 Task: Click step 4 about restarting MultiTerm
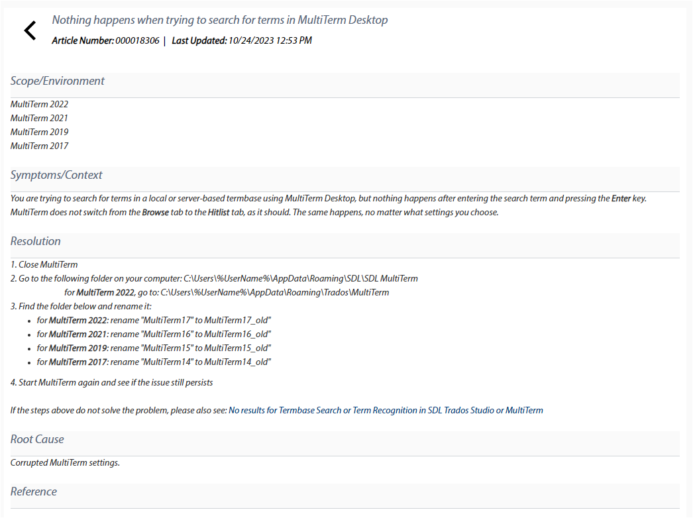click(x=112, y=382)
